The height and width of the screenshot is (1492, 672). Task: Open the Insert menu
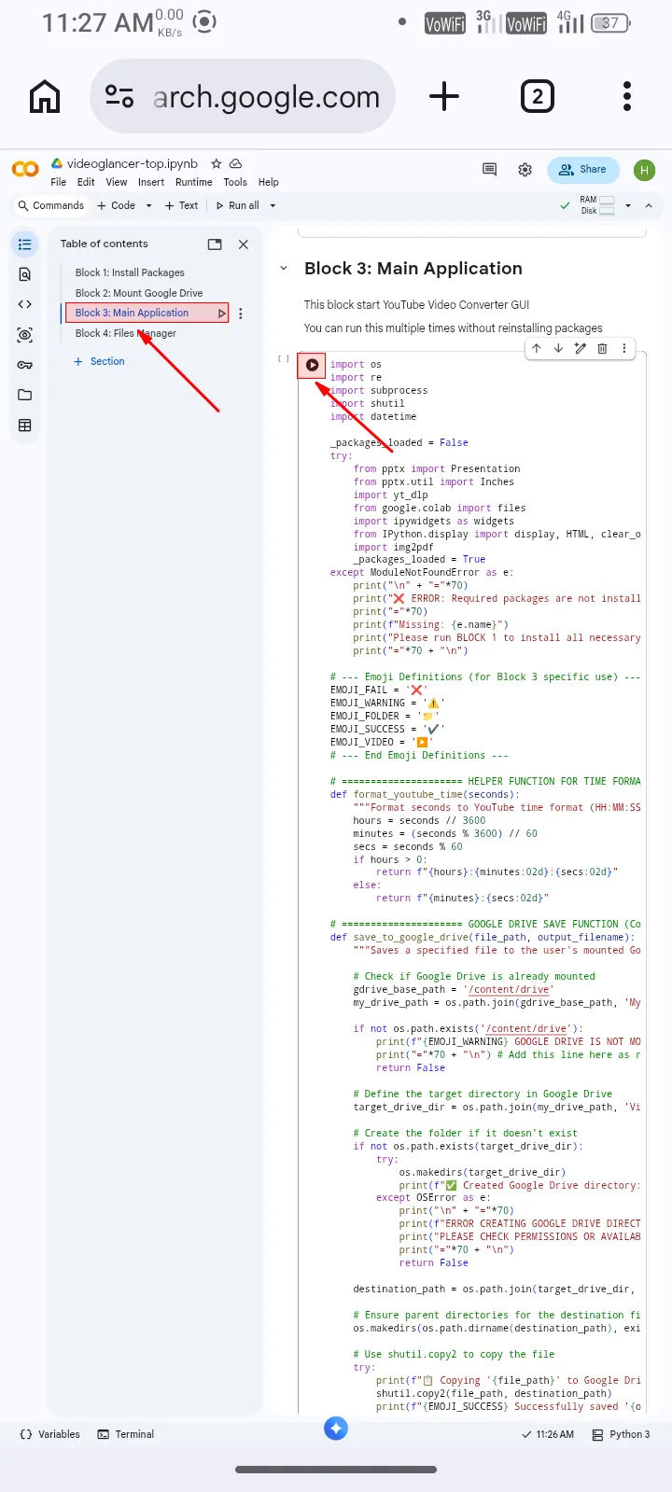tap(151, 182)
